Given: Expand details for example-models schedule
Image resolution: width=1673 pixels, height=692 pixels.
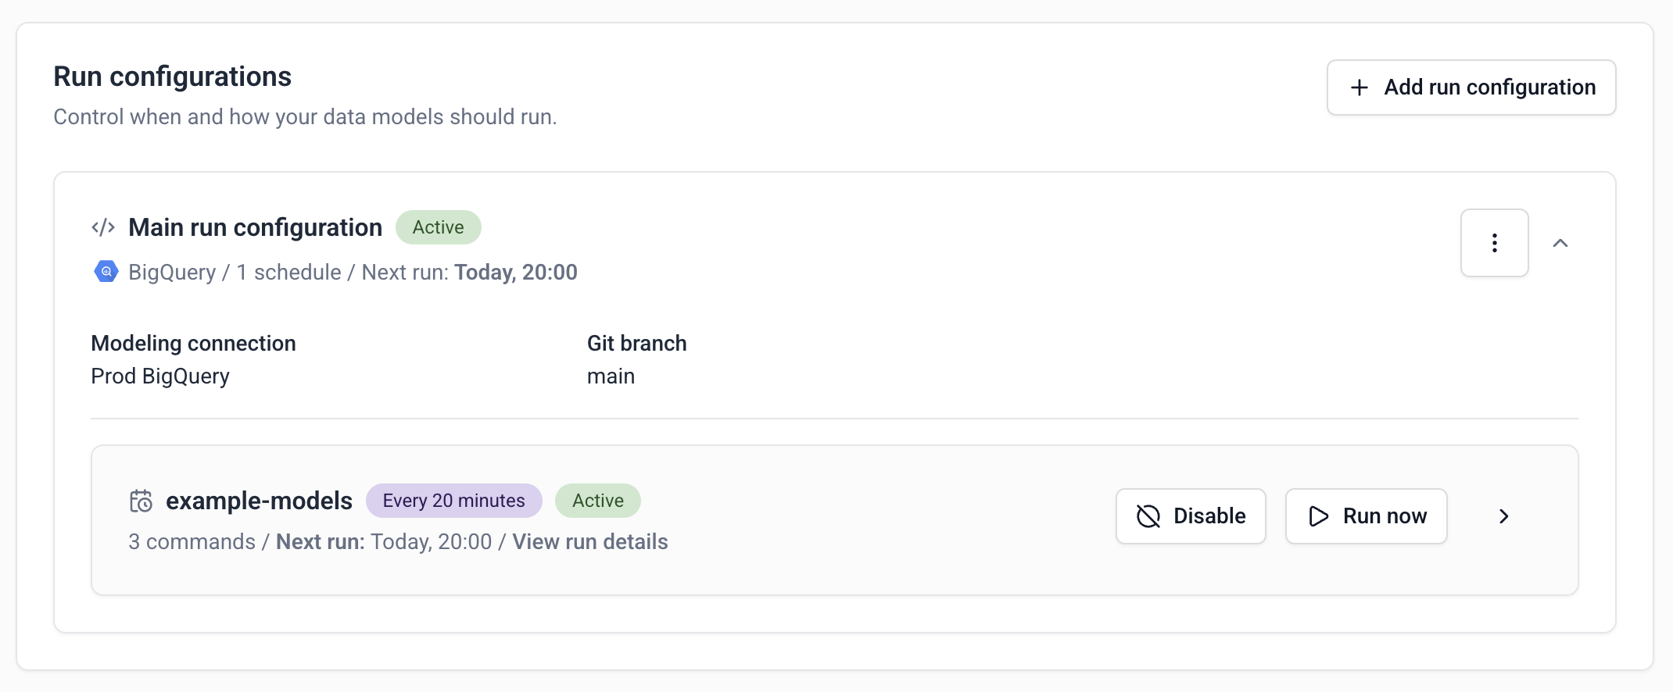Looking at the screenshot, I should click(x=1503, y=516).
